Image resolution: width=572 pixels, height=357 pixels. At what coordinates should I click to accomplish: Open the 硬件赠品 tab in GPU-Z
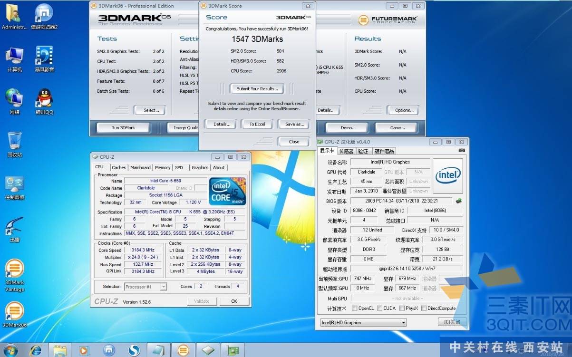pos(385,151)
